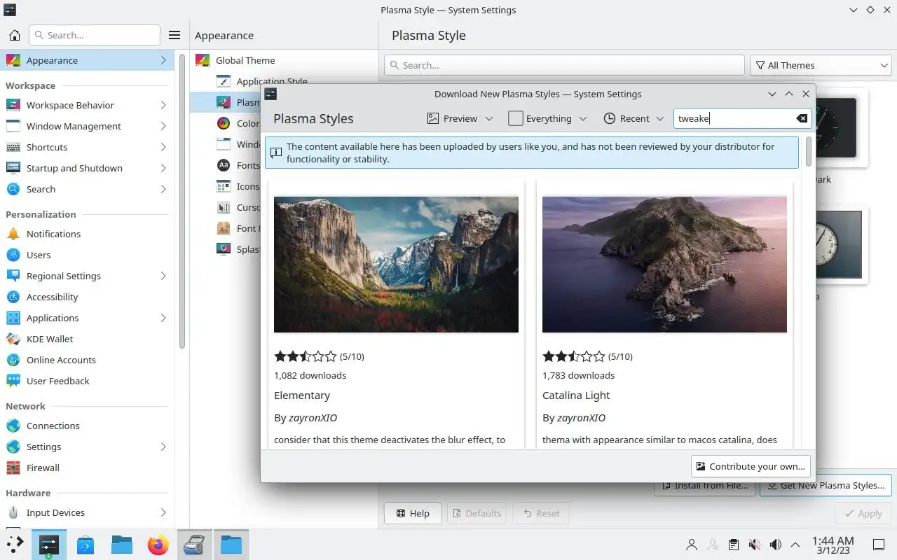Click the Accessibility icon
897x560 pixels.
coord(13,297)
